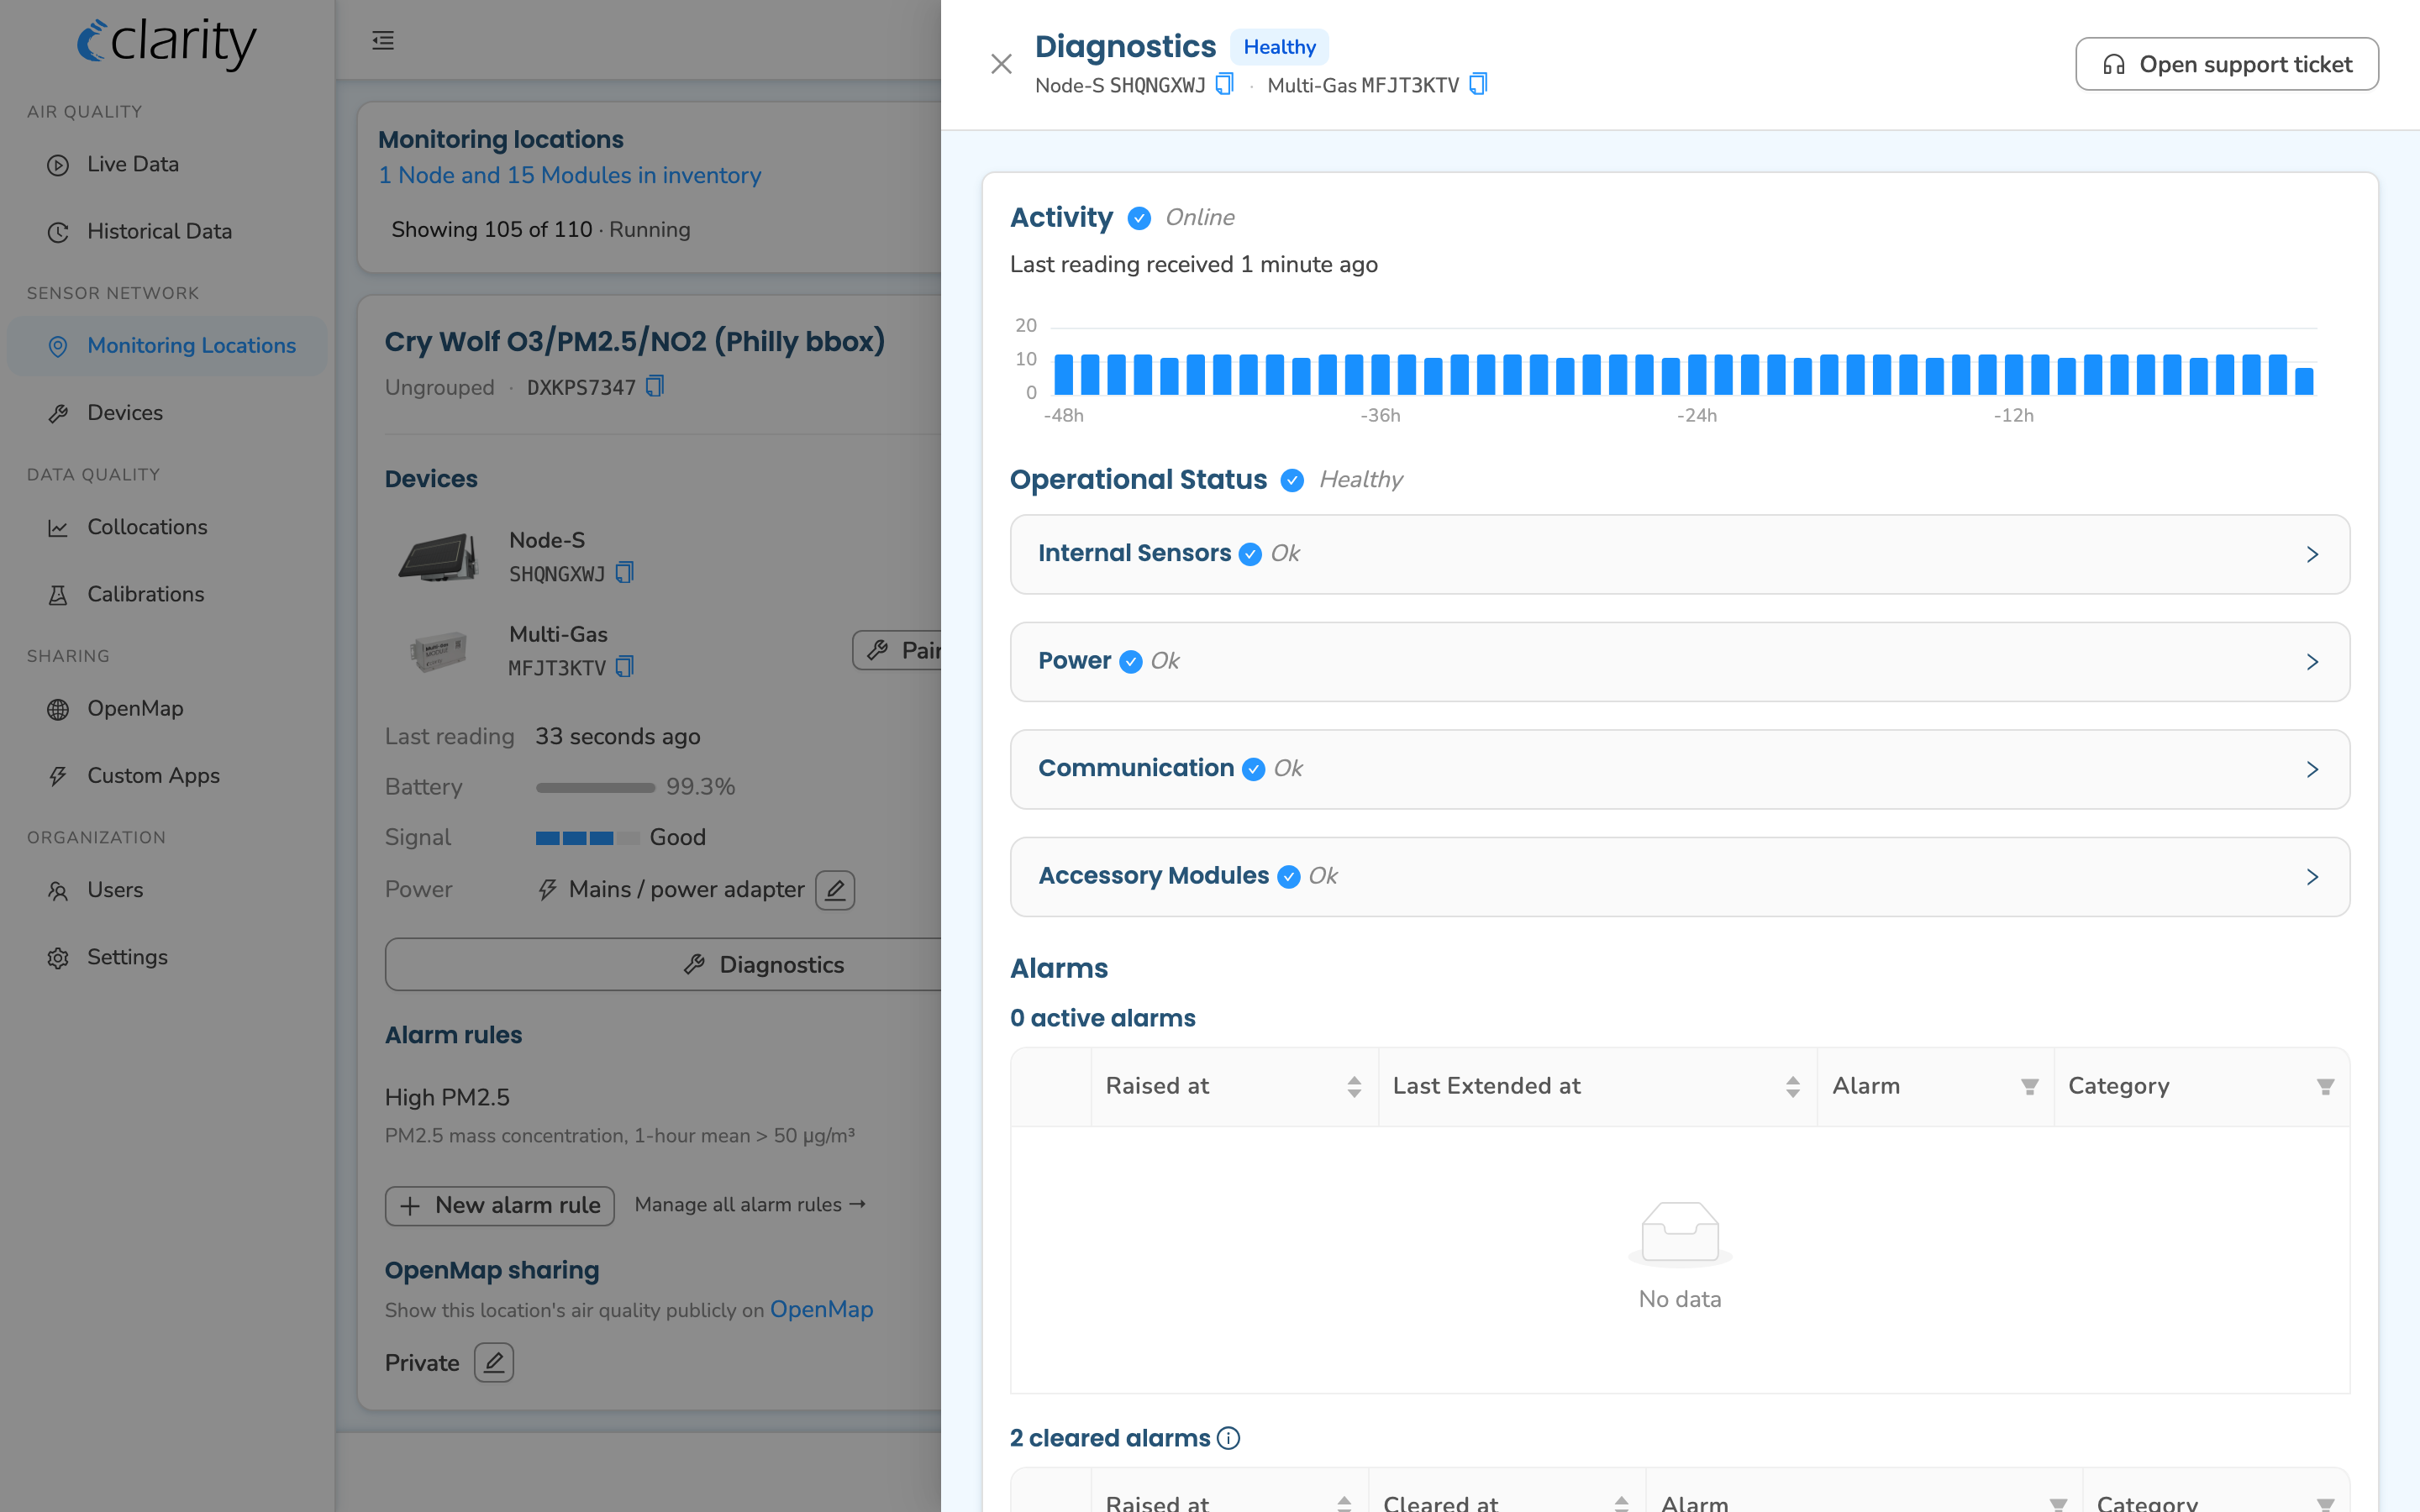This screenshot has width=2420, height=1512.
Task: Expand the Accessory Modules row
Action: point(1680,877)
